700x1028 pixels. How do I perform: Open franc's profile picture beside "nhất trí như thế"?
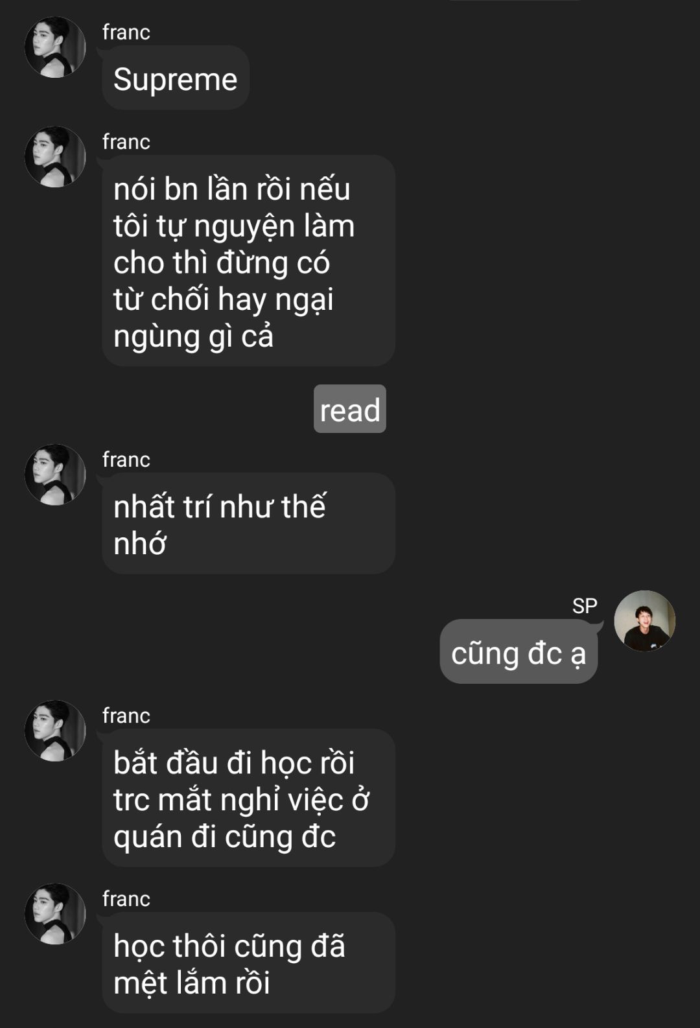tap(55, 474)
